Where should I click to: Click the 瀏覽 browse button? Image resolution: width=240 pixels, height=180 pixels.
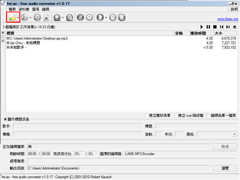pos(225,168)
